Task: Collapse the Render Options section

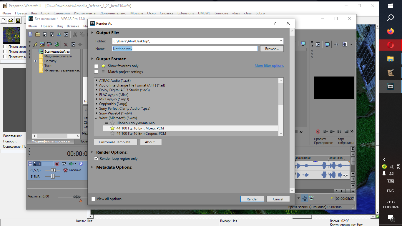Action: tap(92, 152)
